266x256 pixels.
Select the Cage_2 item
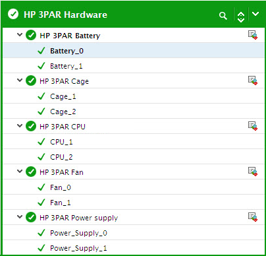[x=134, y=111]
